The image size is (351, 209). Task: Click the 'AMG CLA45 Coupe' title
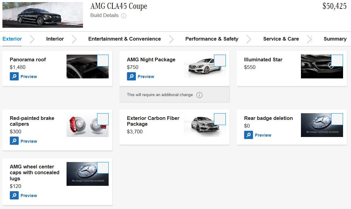coord(119,6)
